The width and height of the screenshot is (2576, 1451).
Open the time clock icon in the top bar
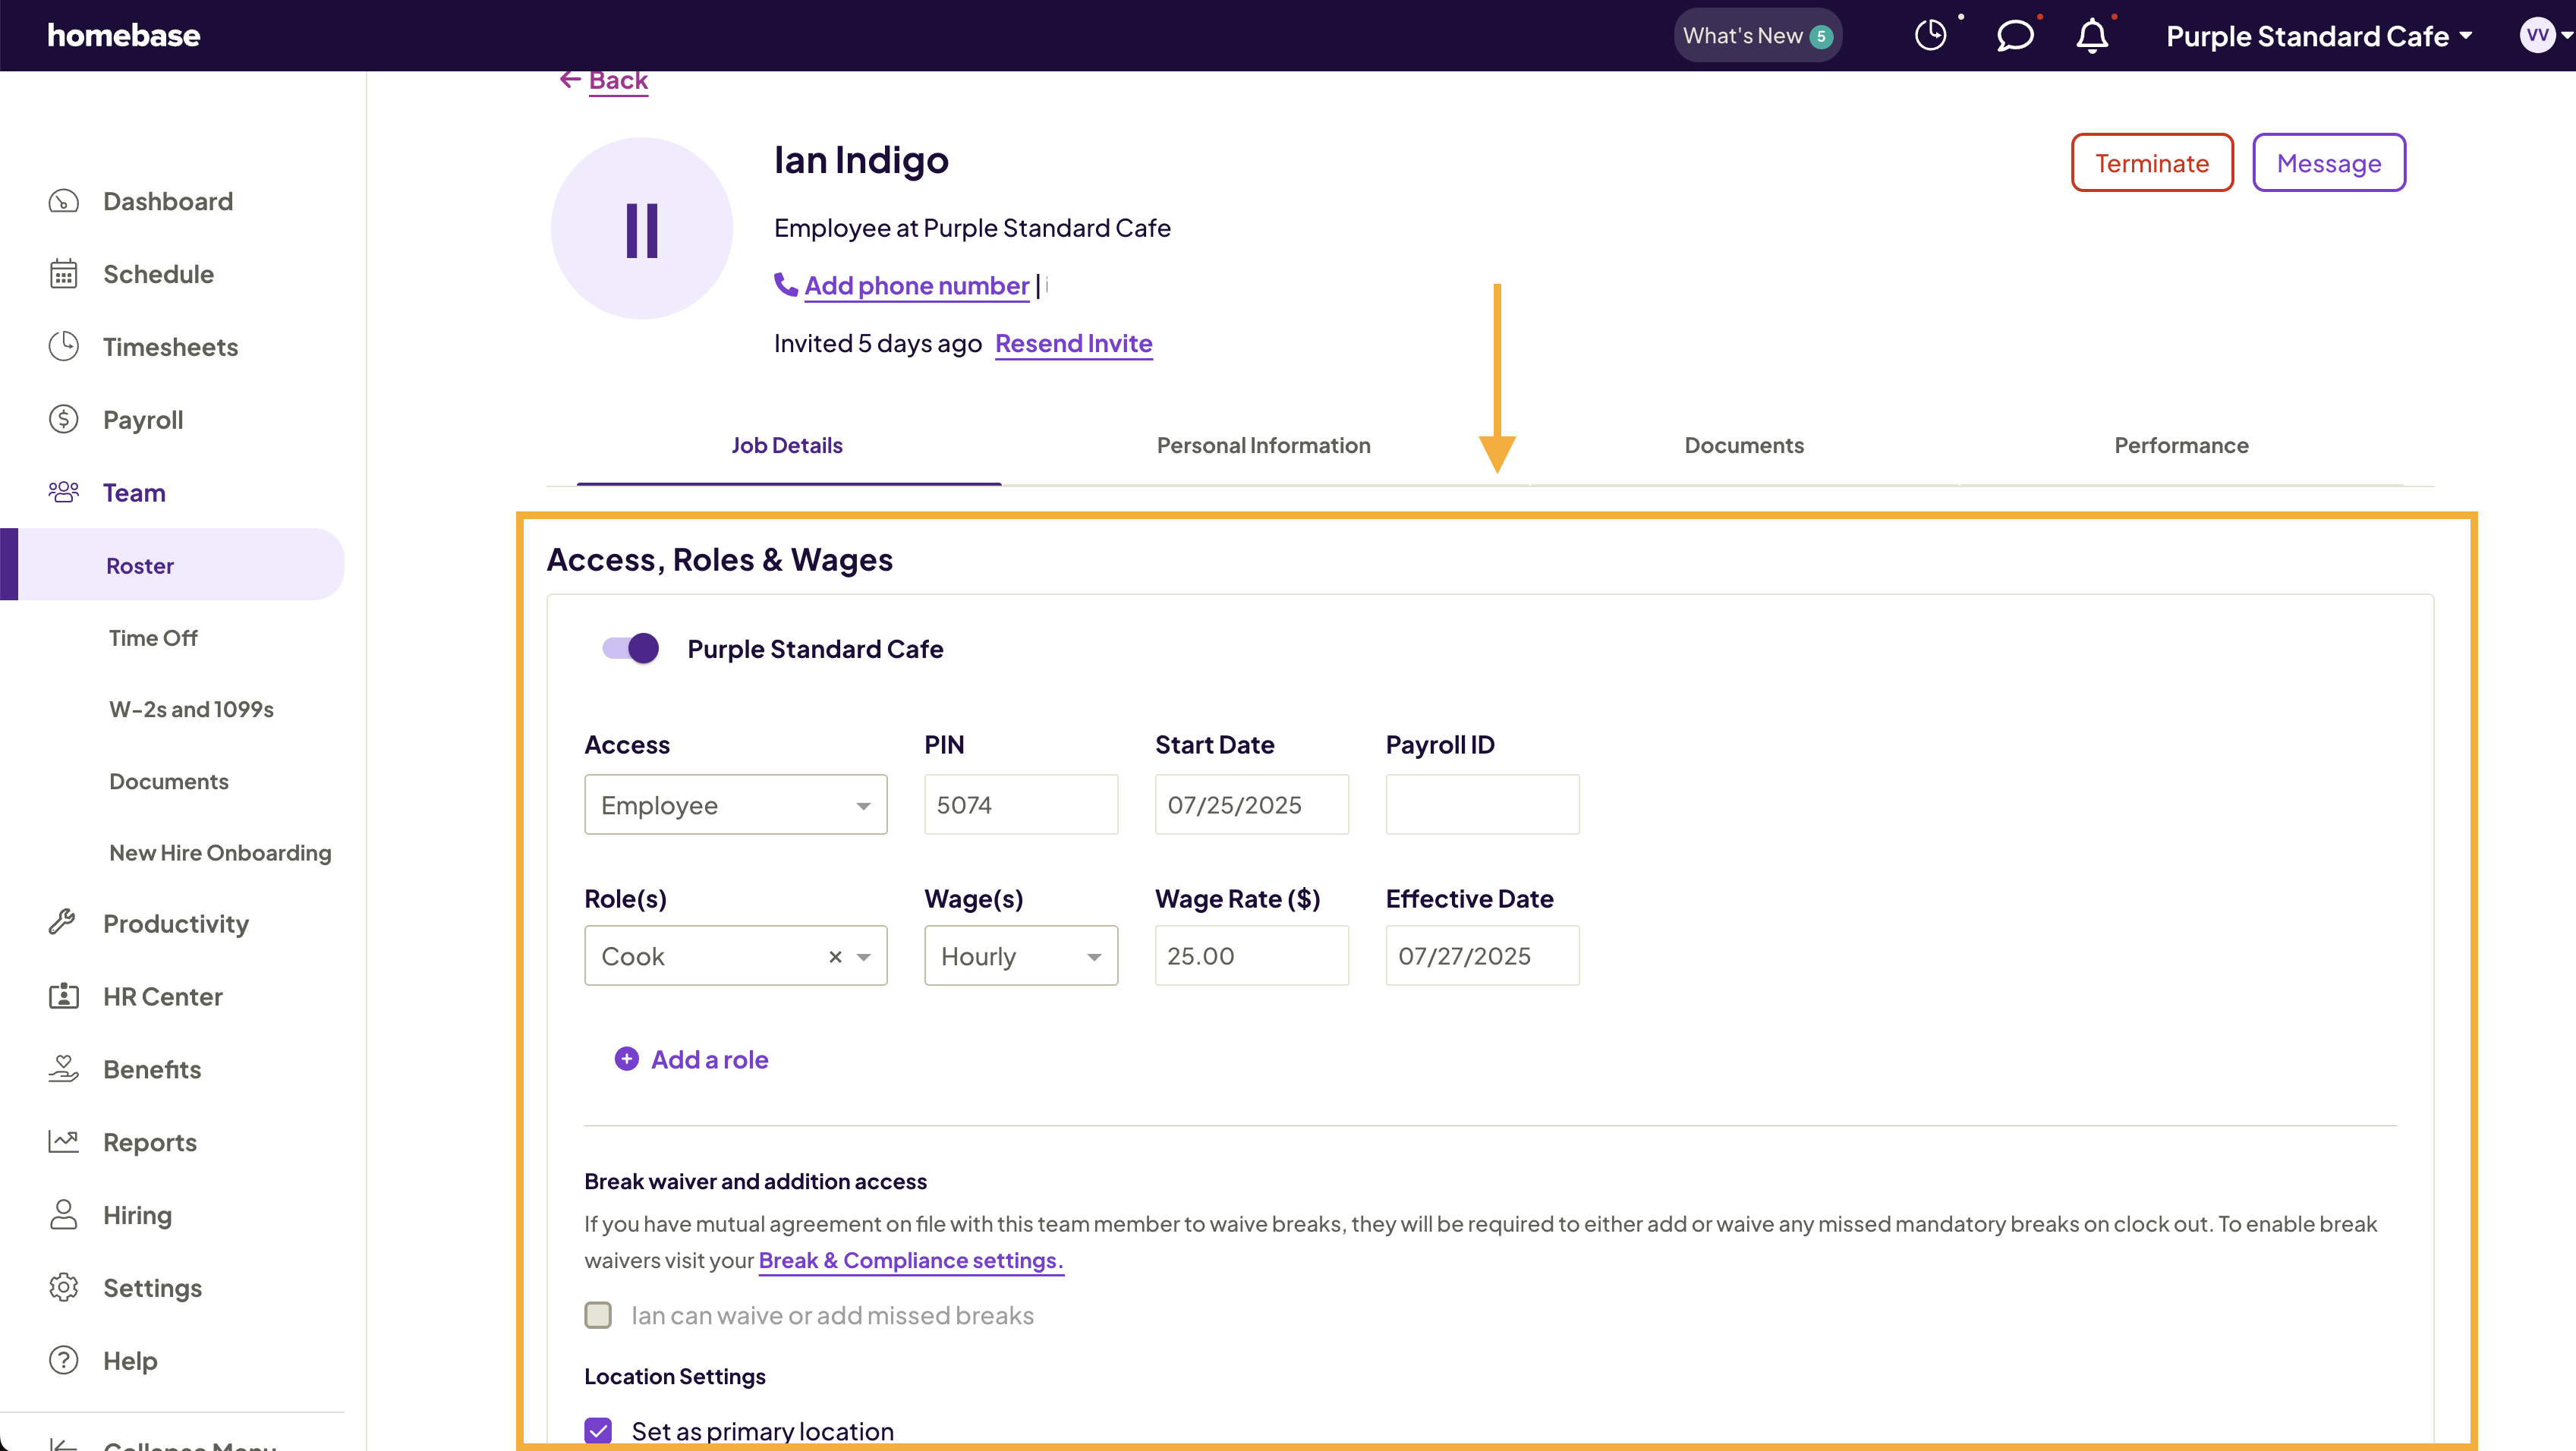(1932, 35)
